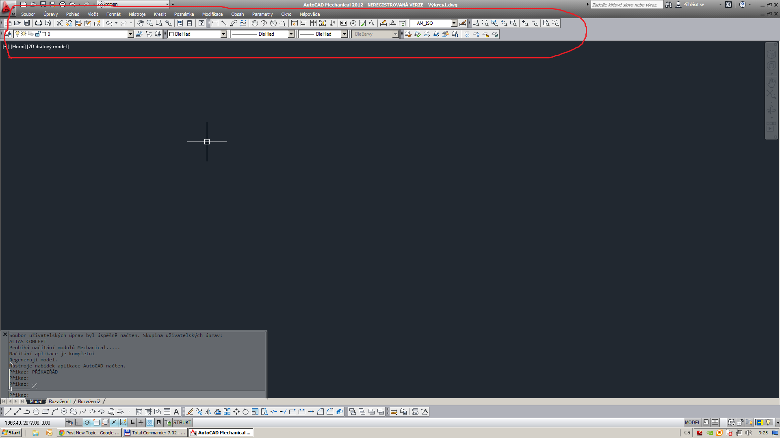
Task: Switch to the Total Commander 7.02 taskbar button
Action: (155, 433)
